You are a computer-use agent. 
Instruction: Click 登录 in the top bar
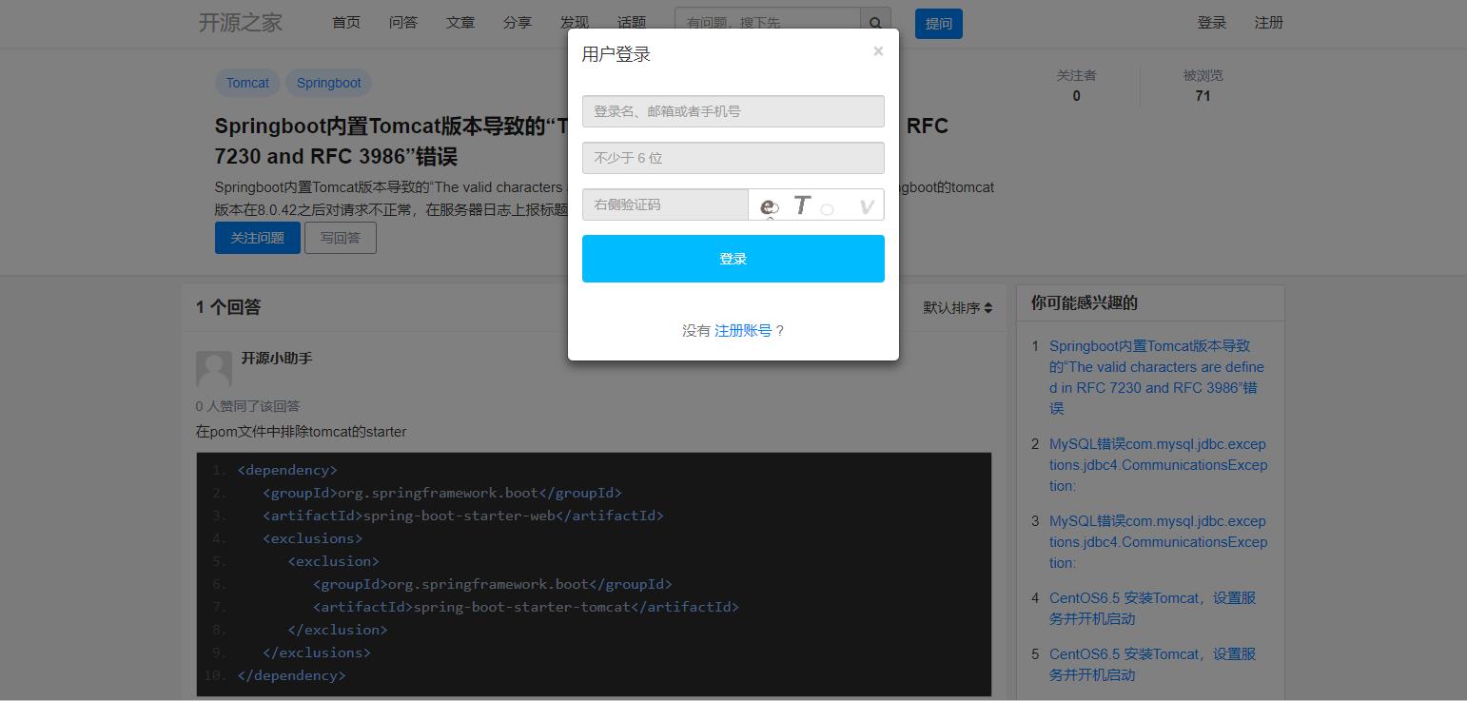tap(1212, 23)
